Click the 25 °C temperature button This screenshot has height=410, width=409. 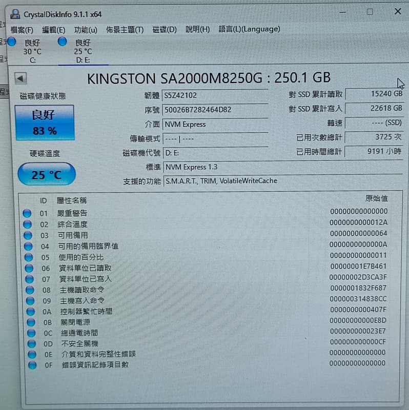pos(46,175)
